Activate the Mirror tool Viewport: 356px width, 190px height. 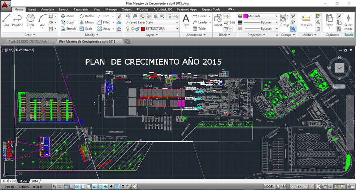[86, 22]
